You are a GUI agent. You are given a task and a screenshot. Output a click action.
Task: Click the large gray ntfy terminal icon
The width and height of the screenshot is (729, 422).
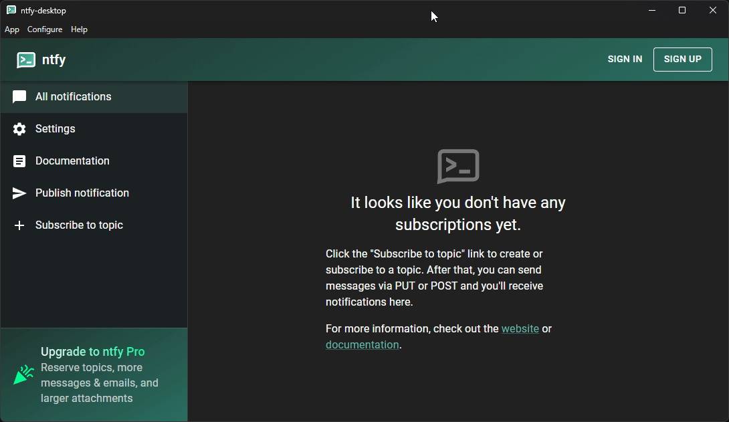pos(458,166)
